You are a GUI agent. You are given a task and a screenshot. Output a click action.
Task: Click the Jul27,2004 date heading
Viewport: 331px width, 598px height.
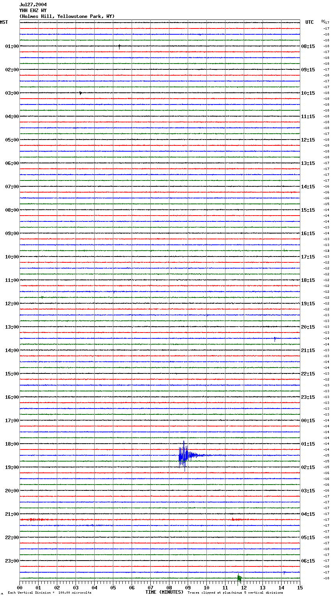click(x=33, y=5)
